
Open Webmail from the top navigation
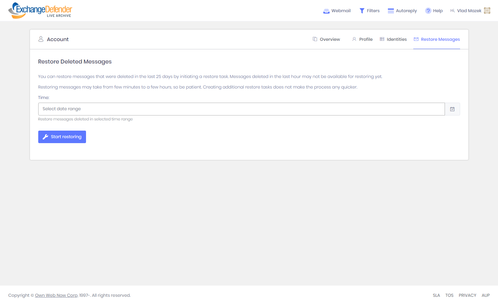(x=337, y=11)
